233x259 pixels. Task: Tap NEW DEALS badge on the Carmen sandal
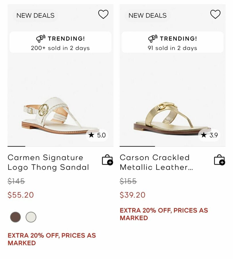tap(35, 16)
